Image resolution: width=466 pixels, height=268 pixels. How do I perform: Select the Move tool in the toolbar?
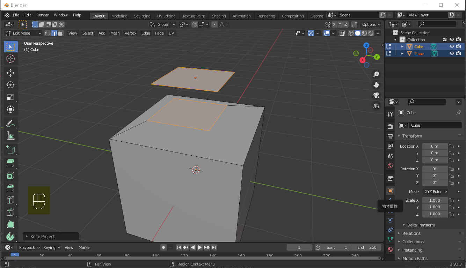coord(10,73)
